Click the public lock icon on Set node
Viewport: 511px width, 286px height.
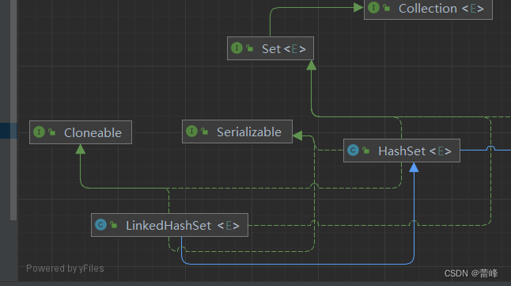(250, 48)
